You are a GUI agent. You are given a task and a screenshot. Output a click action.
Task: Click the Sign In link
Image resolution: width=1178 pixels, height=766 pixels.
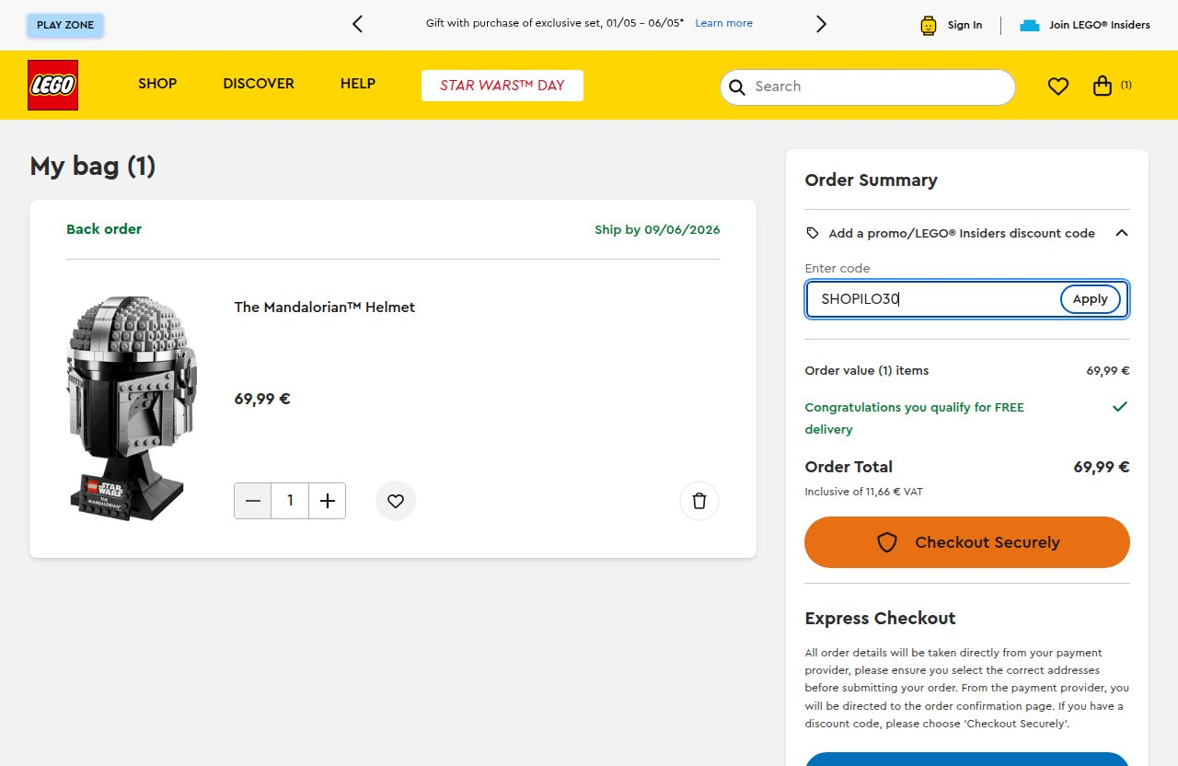tap(964, 25)
